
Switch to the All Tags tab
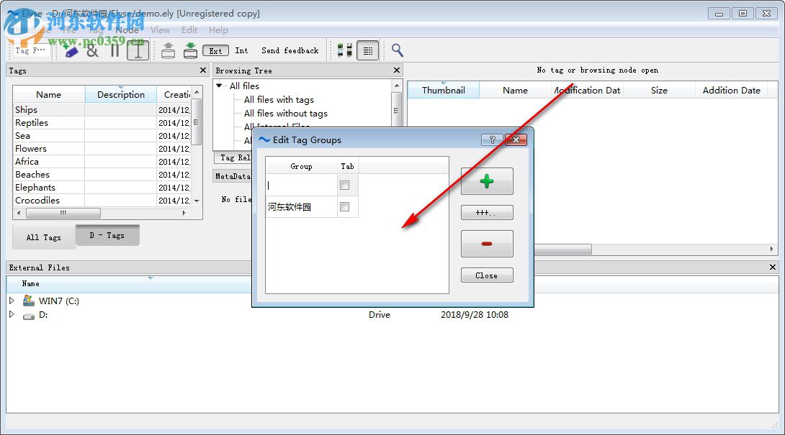point(43,237)
